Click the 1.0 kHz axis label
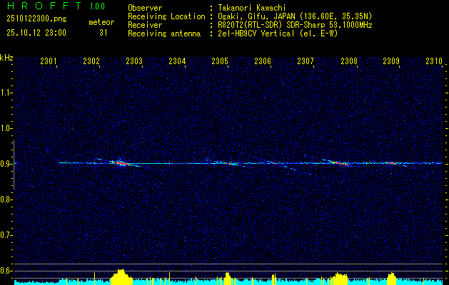The width and height of the screenshot is (449, 285). (x=6, y=128)
